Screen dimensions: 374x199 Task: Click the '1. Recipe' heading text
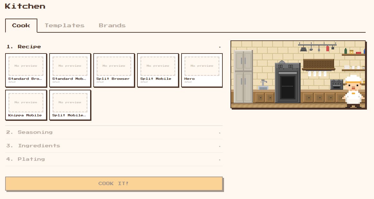23,46
